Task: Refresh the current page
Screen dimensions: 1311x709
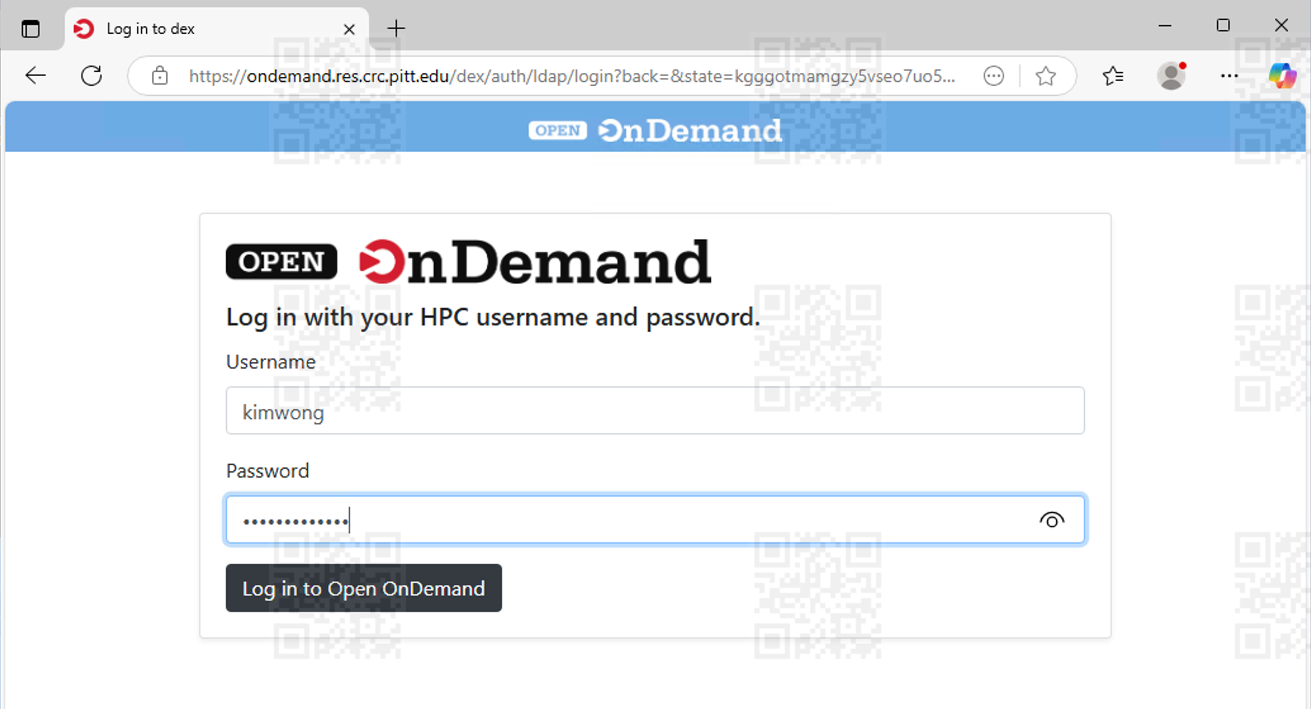Action: tap(92, 76)
